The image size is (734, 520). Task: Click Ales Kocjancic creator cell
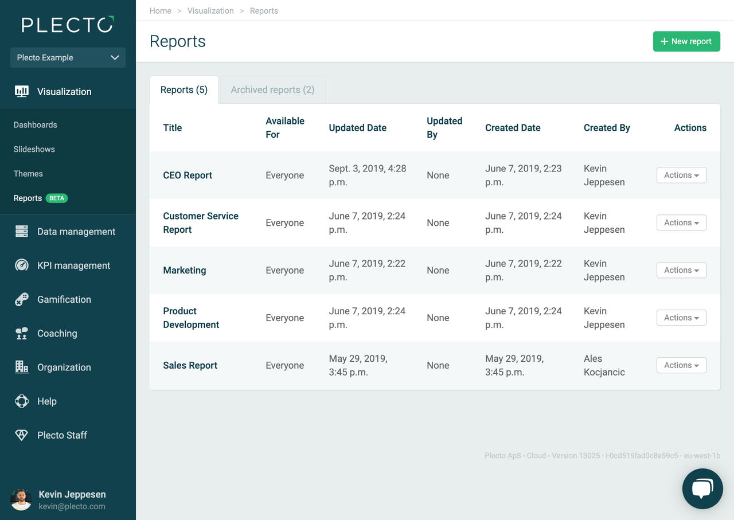coord(604,366)
